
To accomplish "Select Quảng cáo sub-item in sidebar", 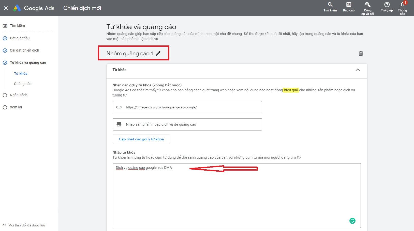I will [23, 84].
